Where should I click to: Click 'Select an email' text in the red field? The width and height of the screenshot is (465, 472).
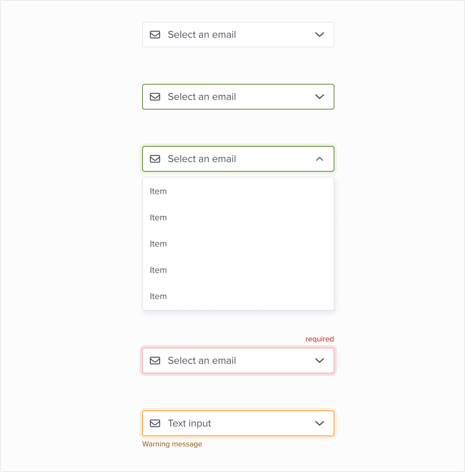(202, 361)
